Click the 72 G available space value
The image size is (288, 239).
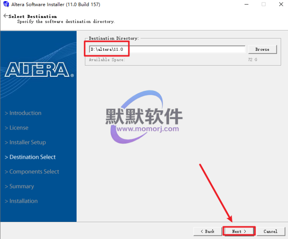(252, 60)
